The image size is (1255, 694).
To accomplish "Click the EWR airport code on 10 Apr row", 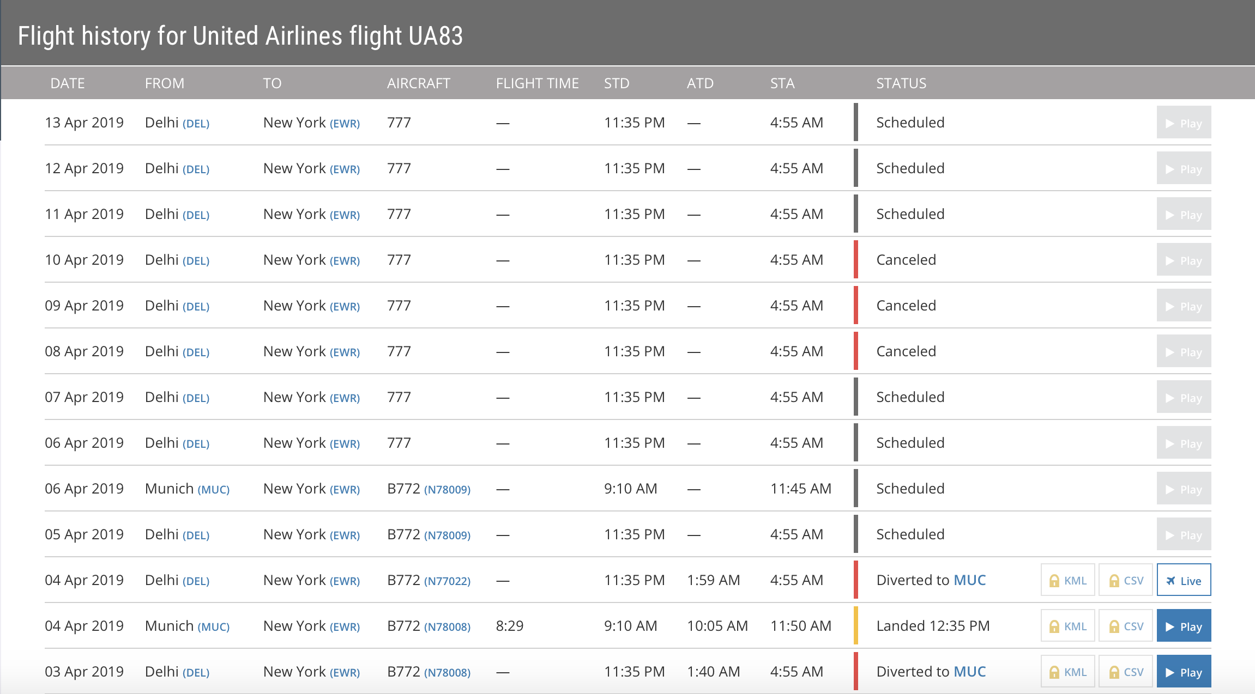I will click(345, 261).
